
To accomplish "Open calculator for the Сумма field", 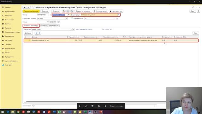I will [55, 22].
